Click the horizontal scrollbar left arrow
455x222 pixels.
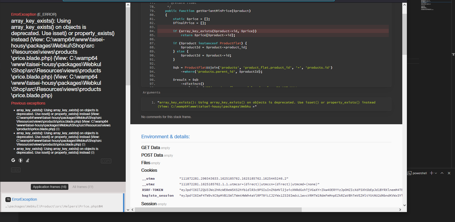(x=132, y=210)
